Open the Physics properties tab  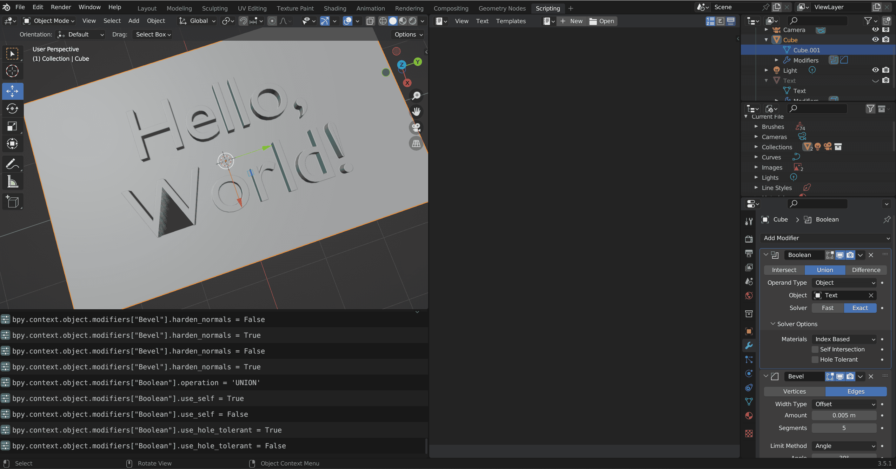coord(749,374)
